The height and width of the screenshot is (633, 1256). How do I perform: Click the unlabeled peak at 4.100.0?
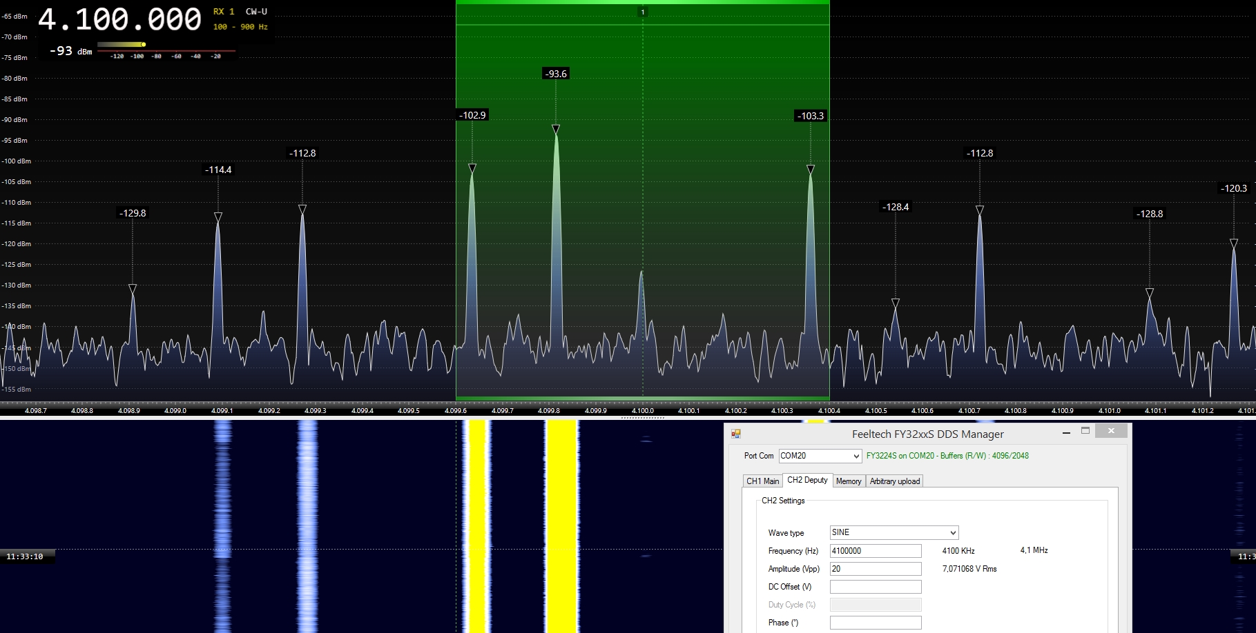[x=641, y=273]
